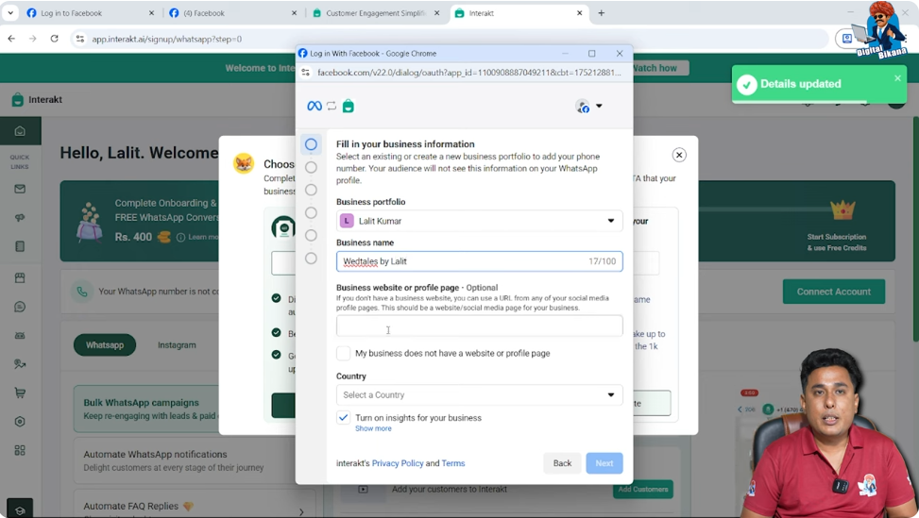The width and height of the screenshot is (919, 518).
Task: Click the Add Customers button
Action: [x=643, y=490]
